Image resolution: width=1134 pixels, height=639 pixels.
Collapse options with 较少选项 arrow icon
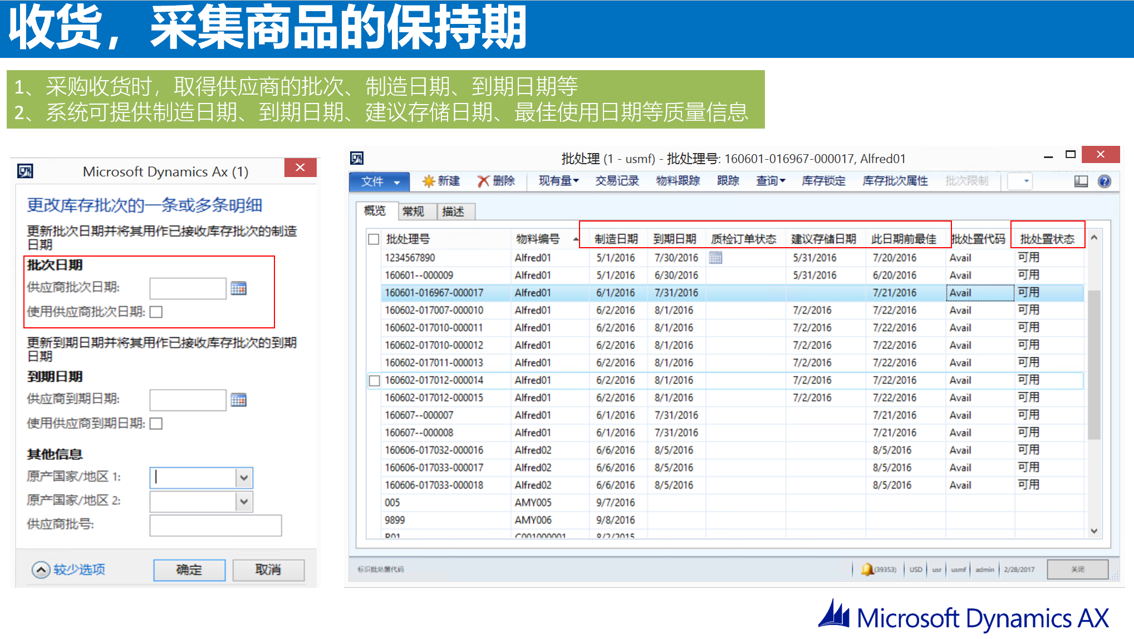click(41, 570)
